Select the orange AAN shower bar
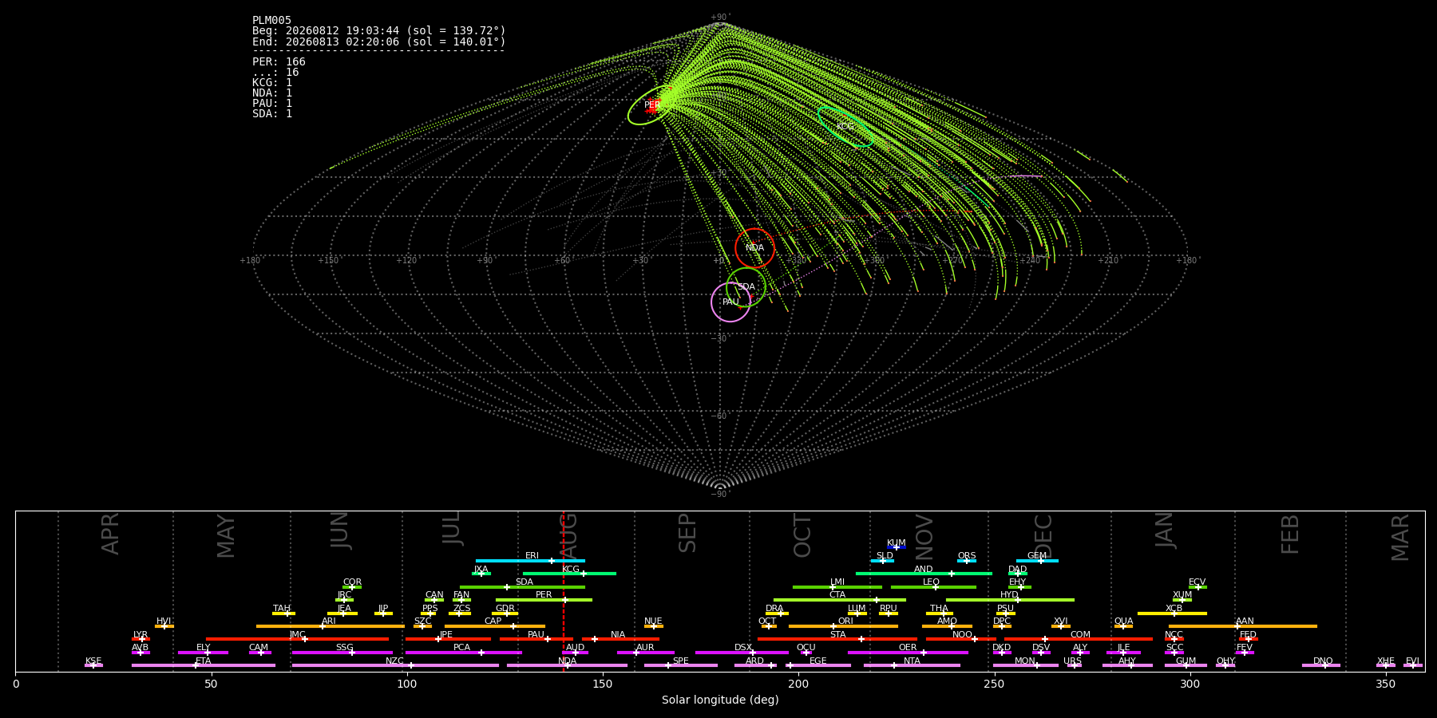The image size is (1437, 718). click(1243, 626)
